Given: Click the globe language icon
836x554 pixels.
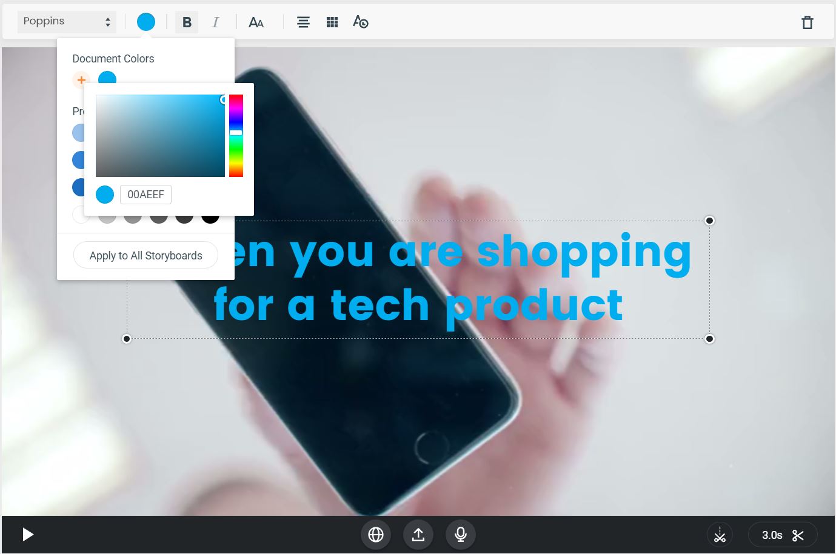Looking at the screenshot, I should [376, 534].
